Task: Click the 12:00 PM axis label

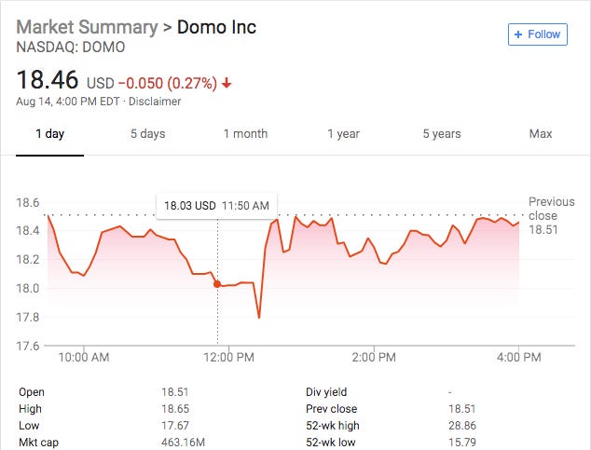Action: click(x=229, y=357)
